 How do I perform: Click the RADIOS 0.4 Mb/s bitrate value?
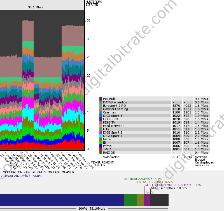pyautogui.click(x=201, y=153)
